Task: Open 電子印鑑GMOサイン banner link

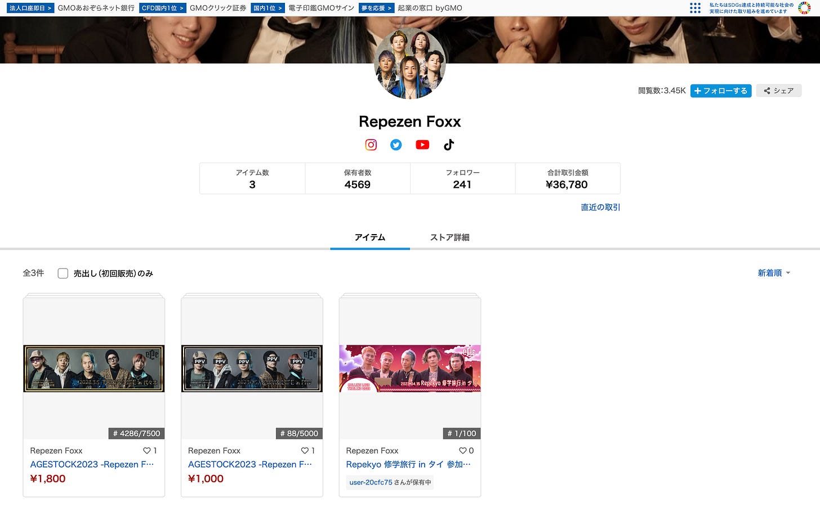Action: 321,8
